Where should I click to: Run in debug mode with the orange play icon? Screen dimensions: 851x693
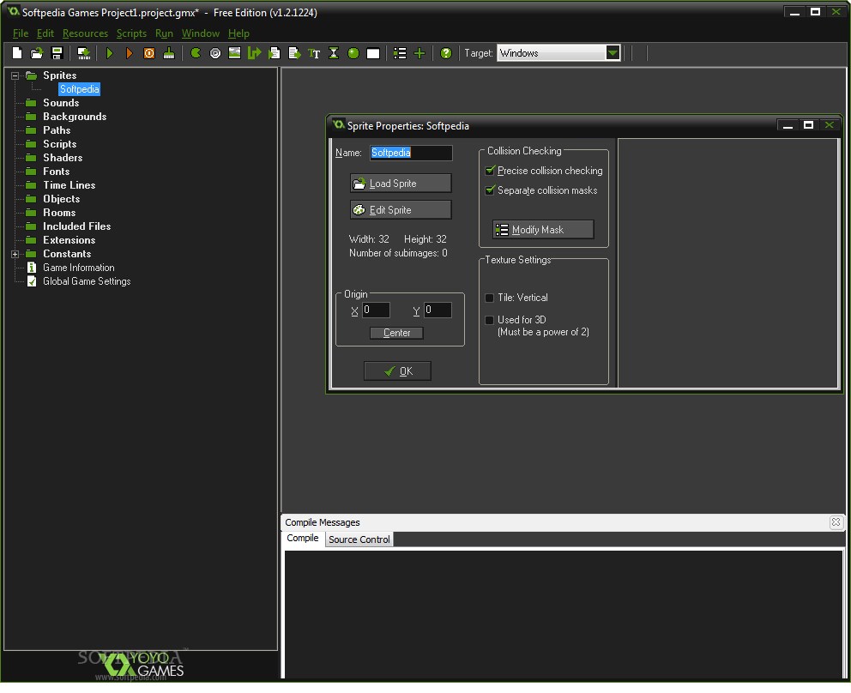coord(130,53)
